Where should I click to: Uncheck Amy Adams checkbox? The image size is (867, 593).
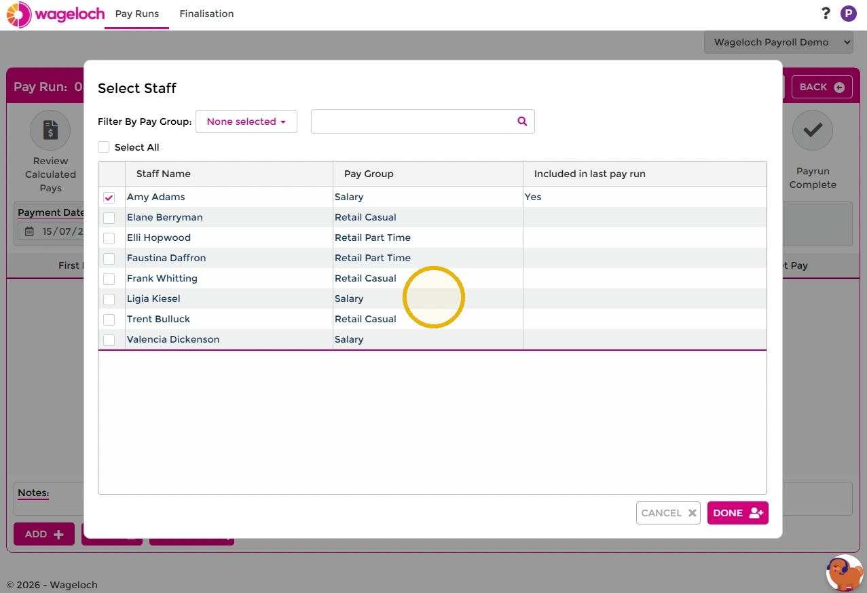[x=109, y=197]
